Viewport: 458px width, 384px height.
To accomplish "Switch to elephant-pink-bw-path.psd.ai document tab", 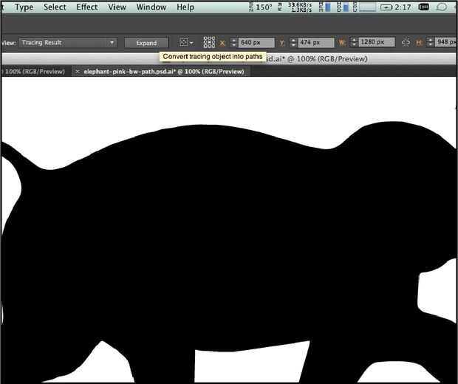I will point(164,72).
